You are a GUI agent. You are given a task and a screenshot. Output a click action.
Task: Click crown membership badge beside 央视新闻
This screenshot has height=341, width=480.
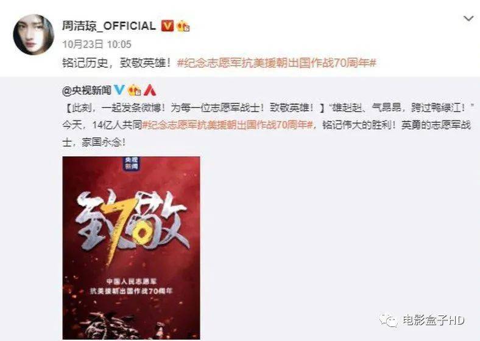pyautogui.click(x=134, y=90)
